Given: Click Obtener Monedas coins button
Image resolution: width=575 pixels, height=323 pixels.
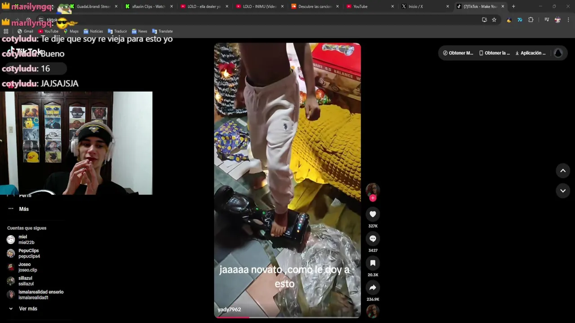Looking at the screenshot, I should coord(458,53).
